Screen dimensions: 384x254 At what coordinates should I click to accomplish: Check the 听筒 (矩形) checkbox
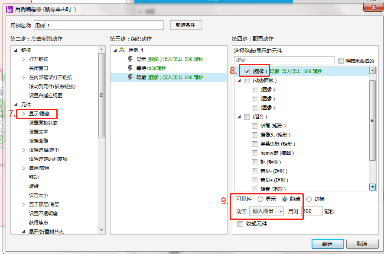tap(255, 126)
